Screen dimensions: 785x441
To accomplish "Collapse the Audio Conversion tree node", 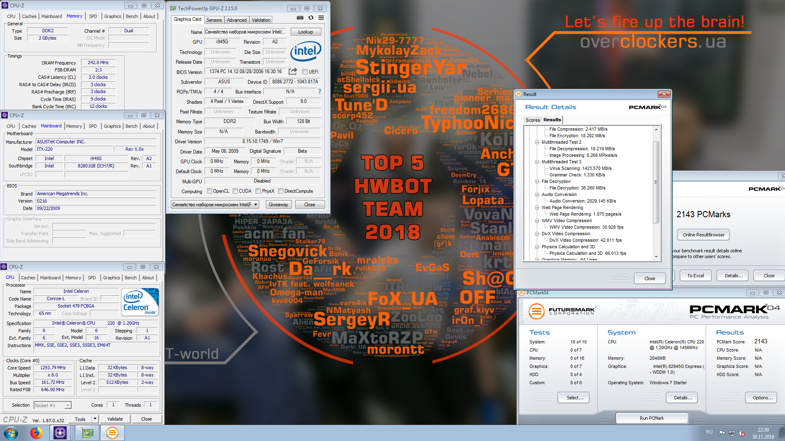I will tap(537, 194).
